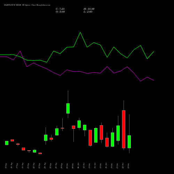
Task: Click the tallest red candlestick body
Action: [124, 129]
